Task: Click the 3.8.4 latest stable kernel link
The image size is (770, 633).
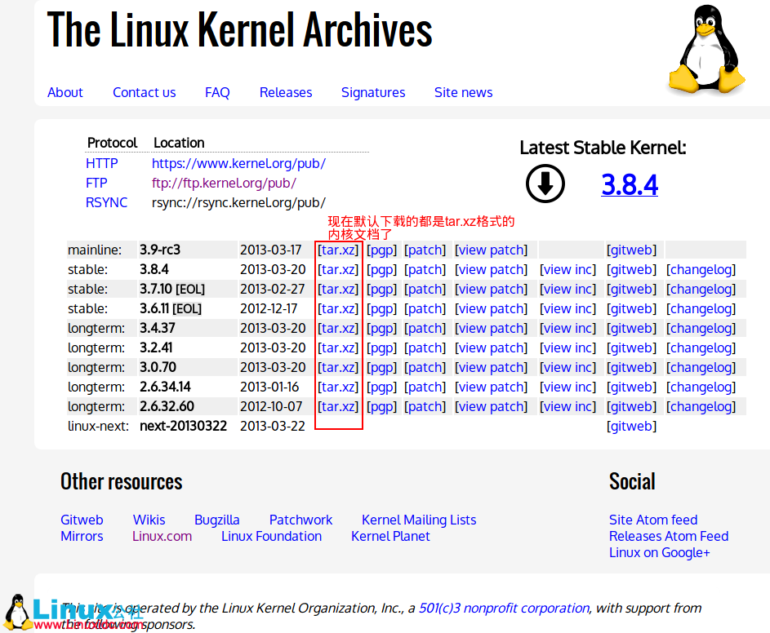Action: point(629,184)
